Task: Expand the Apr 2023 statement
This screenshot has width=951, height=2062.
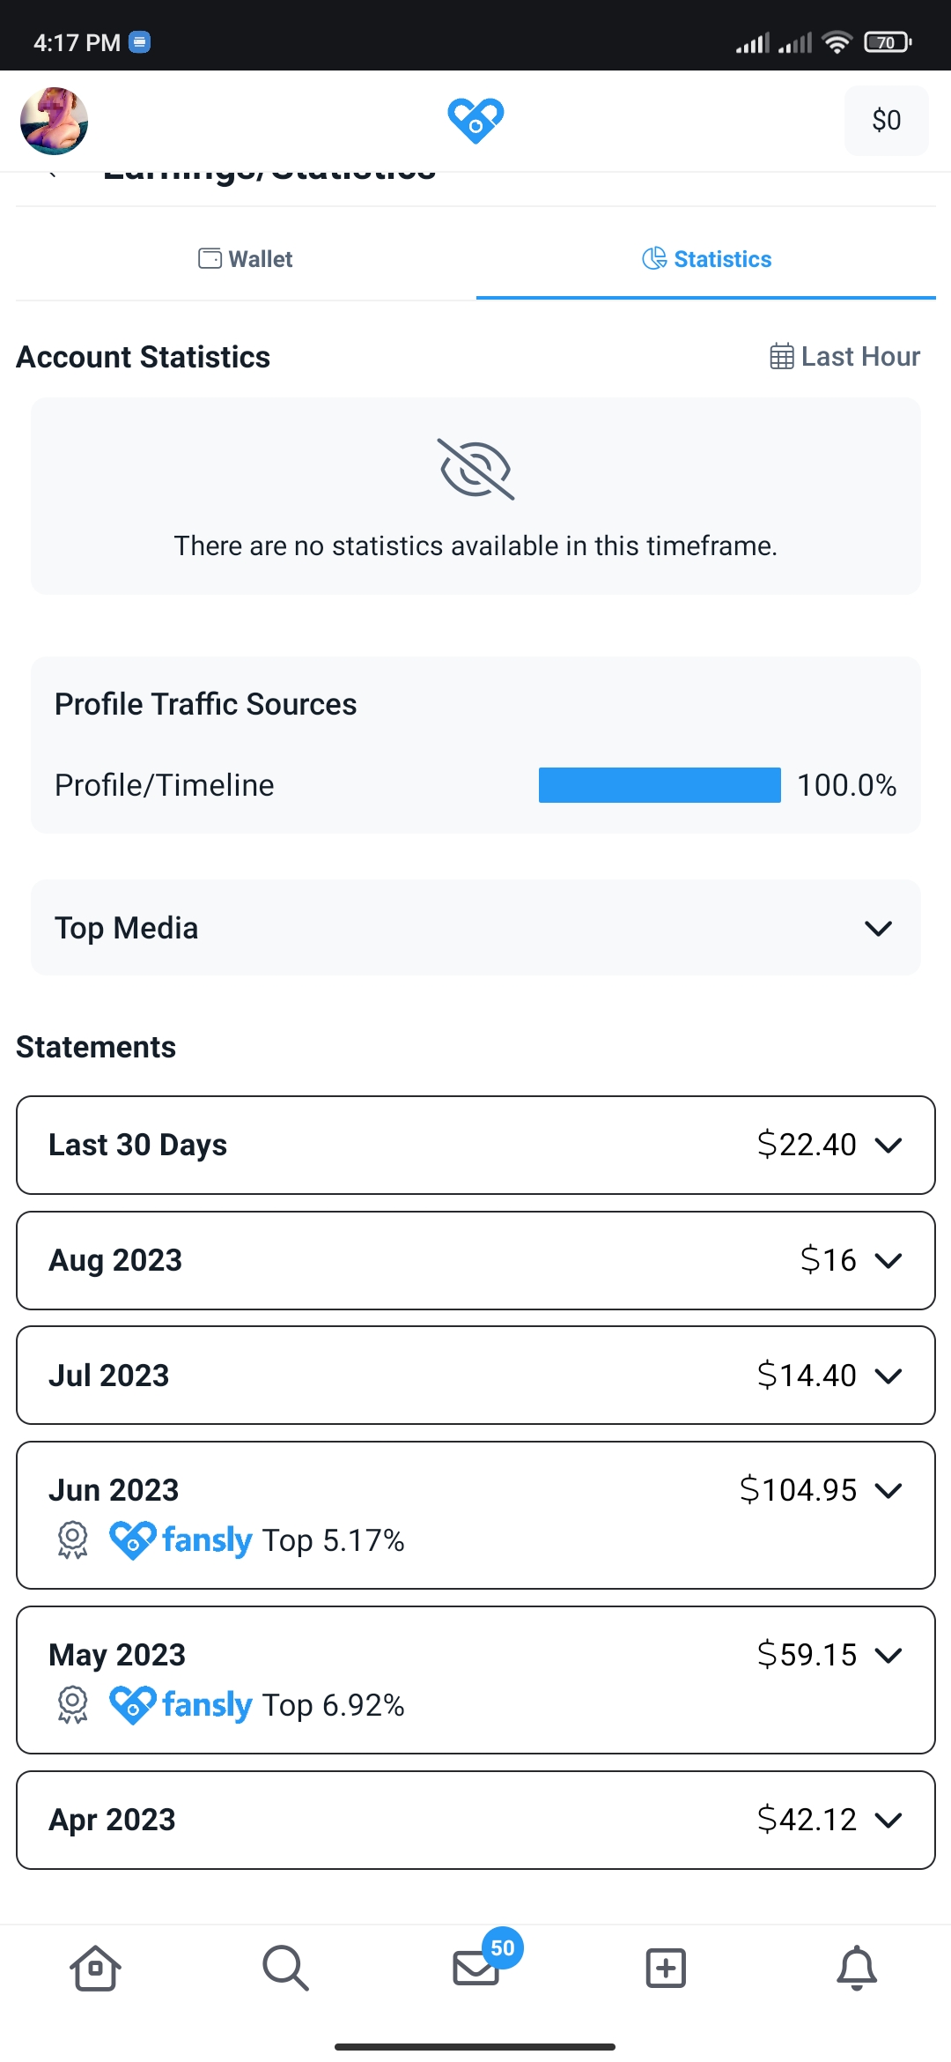Action: (475, 1820)
